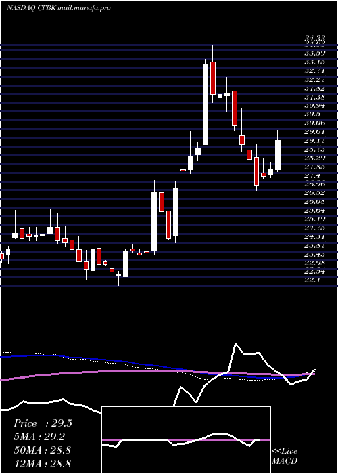Click the 31.38 price axis label

point(315,97)
